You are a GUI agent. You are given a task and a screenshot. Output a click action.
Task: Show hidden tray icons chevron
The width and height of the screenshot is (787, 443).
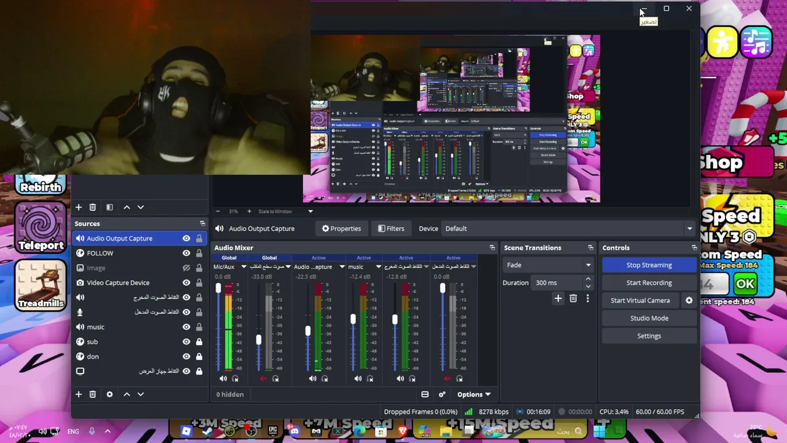108,431
